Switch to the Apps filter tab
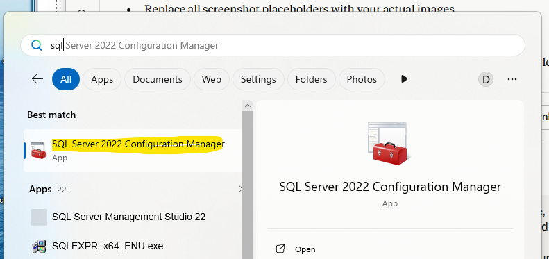Viewport: 549px width, 259px height. [x=102, y=79]
